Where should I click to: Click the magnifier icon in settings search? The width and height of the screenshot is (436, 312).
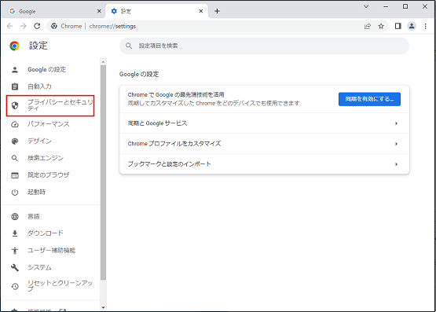click(x=129, y=46)
